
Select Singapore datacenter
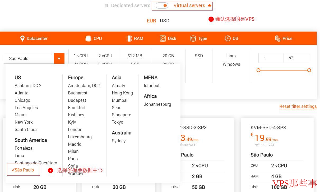point(121,115)
